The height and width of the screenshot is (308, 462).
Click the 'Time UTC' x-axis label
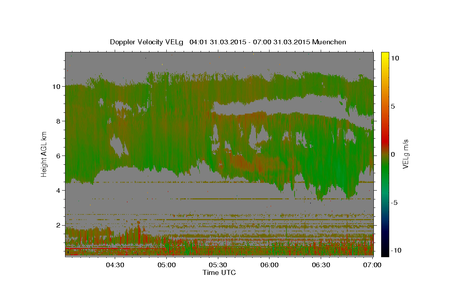click(219, 273)
